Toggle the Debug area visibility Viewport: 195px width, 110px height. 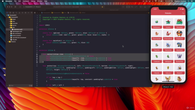pyautogui.click(x=145, y=7)
